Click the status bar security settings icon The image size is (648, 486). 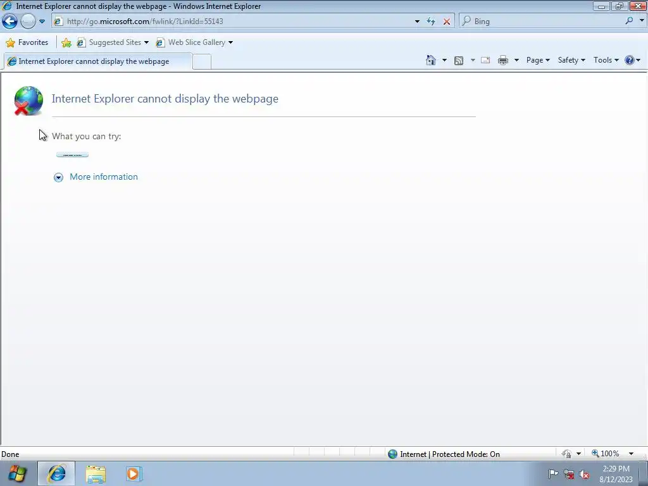566,454
